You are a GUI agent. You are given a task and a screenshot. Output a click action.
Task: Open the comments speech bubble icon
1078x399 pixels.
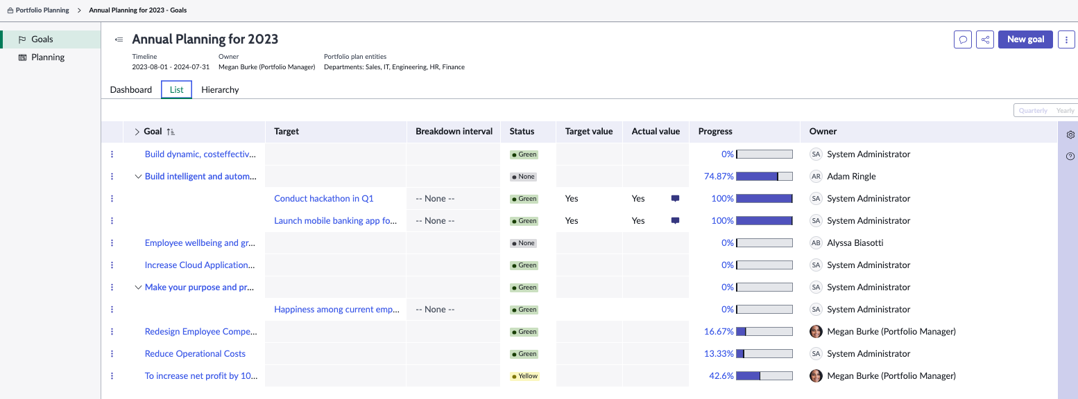pos(963,39)
